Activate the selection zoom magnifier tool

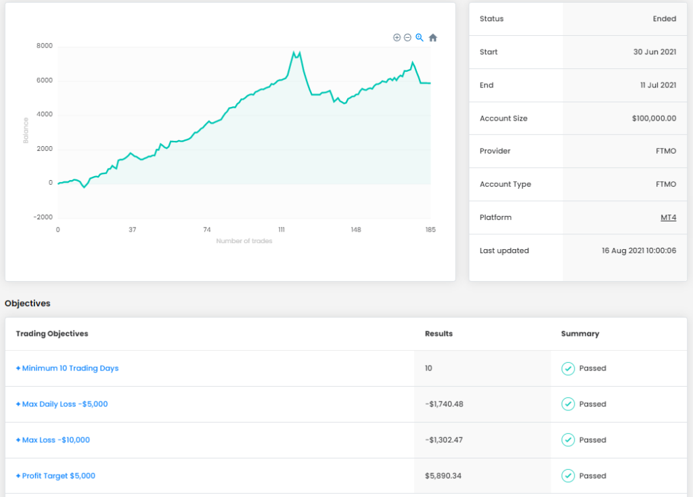pyautogui.click(x=420, y=38)
